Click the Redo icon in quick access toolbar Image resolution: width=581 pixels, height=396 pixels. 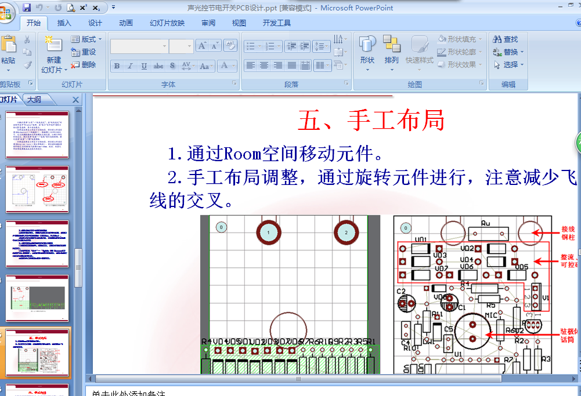point(58,8)
